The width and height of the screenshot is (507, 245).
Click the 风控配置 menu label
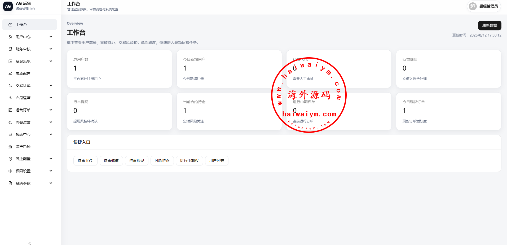point(23,159)
